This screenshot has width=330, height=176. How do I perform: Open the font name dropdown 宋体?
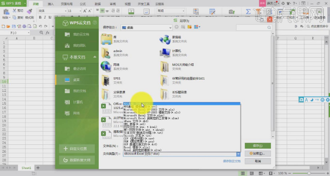point(66,11)
